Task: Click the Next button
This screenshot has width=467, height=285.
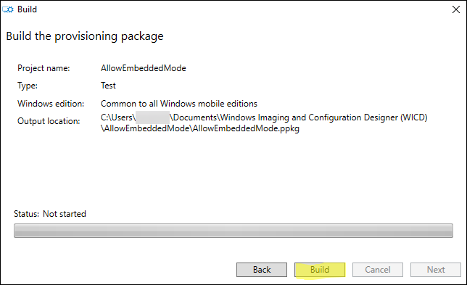Action: (x=436, y=270)
